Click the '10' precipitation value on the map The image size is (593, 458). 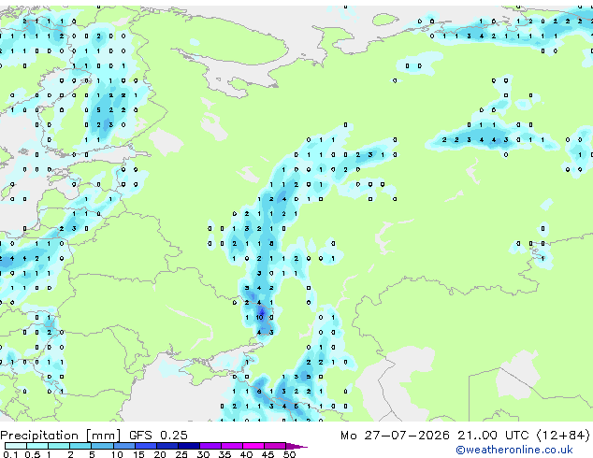coord(259,318)
